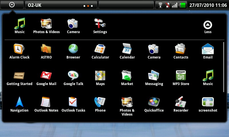229x137 pixels.
Task: Launch the Phone dialer
Action: (x=100, y=104)
